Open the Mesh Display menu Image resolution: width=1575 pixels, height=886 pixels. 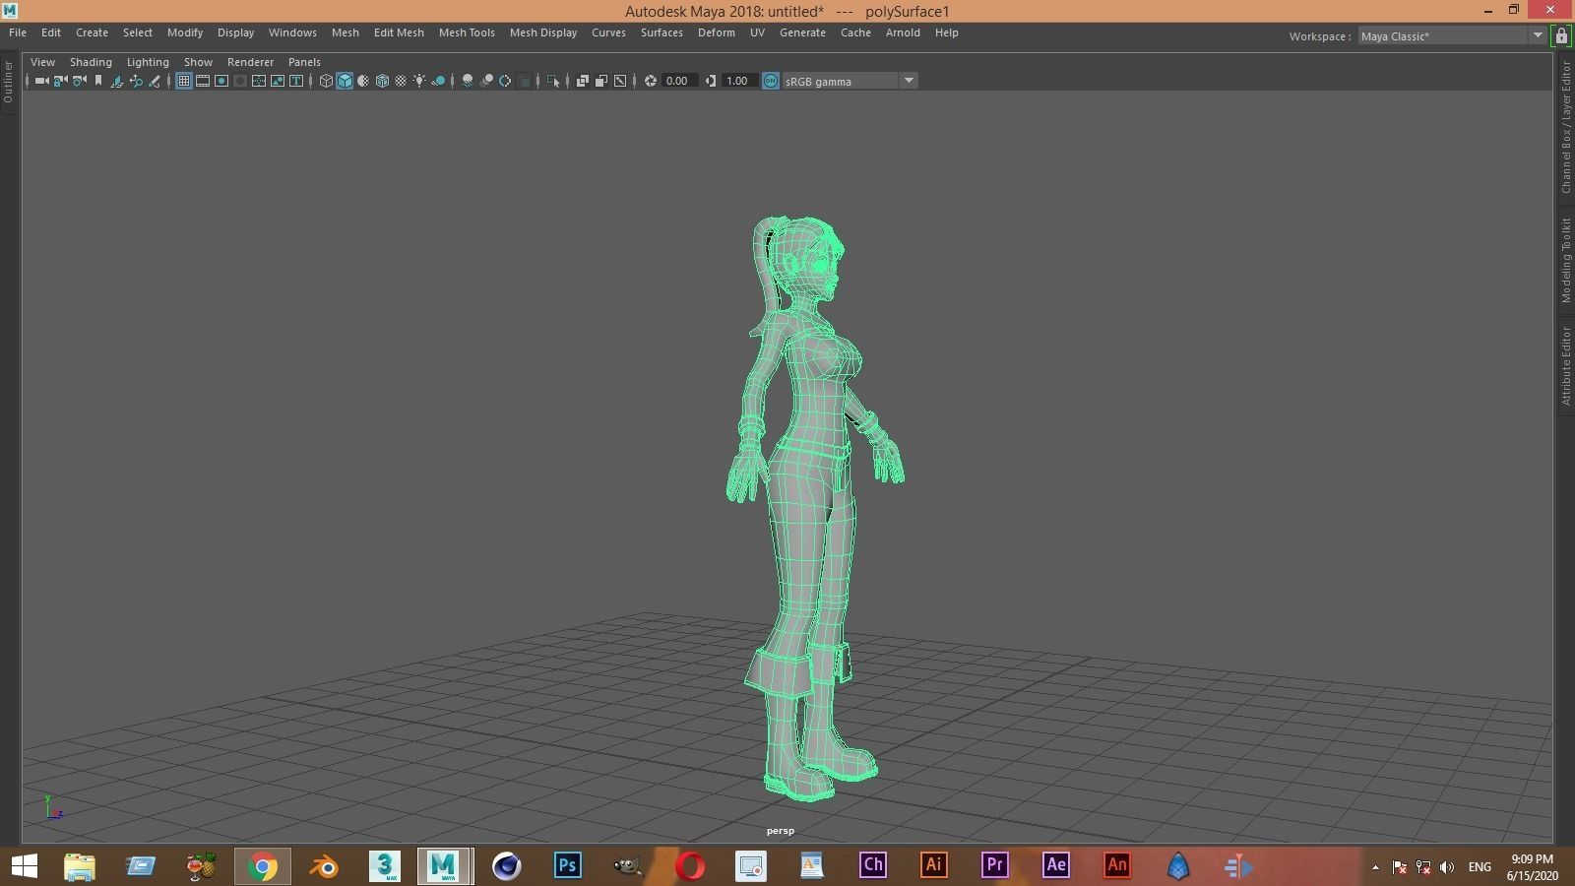[x=543, y=32]
